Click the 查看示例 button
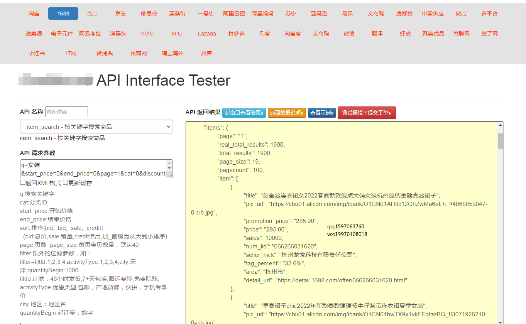The width and height of the screenshot is (526, 324). click(322, 113)
